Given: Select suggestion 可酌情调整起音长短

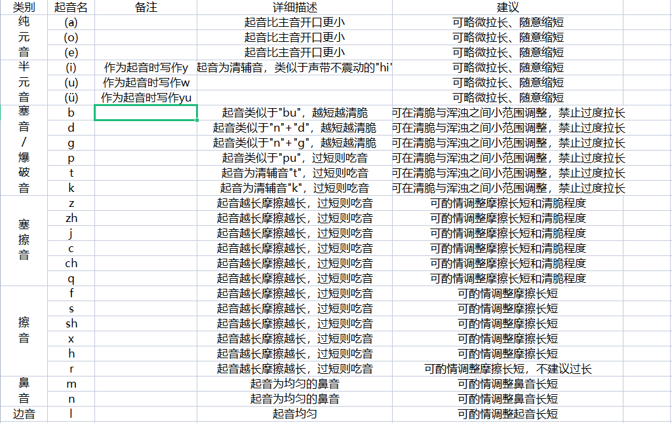Looking at the screenshot, I should (x=507, y=414).
